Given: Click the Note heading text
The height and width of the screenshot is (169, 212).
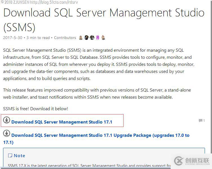Looking at the screenshot, I should [19, 155].
